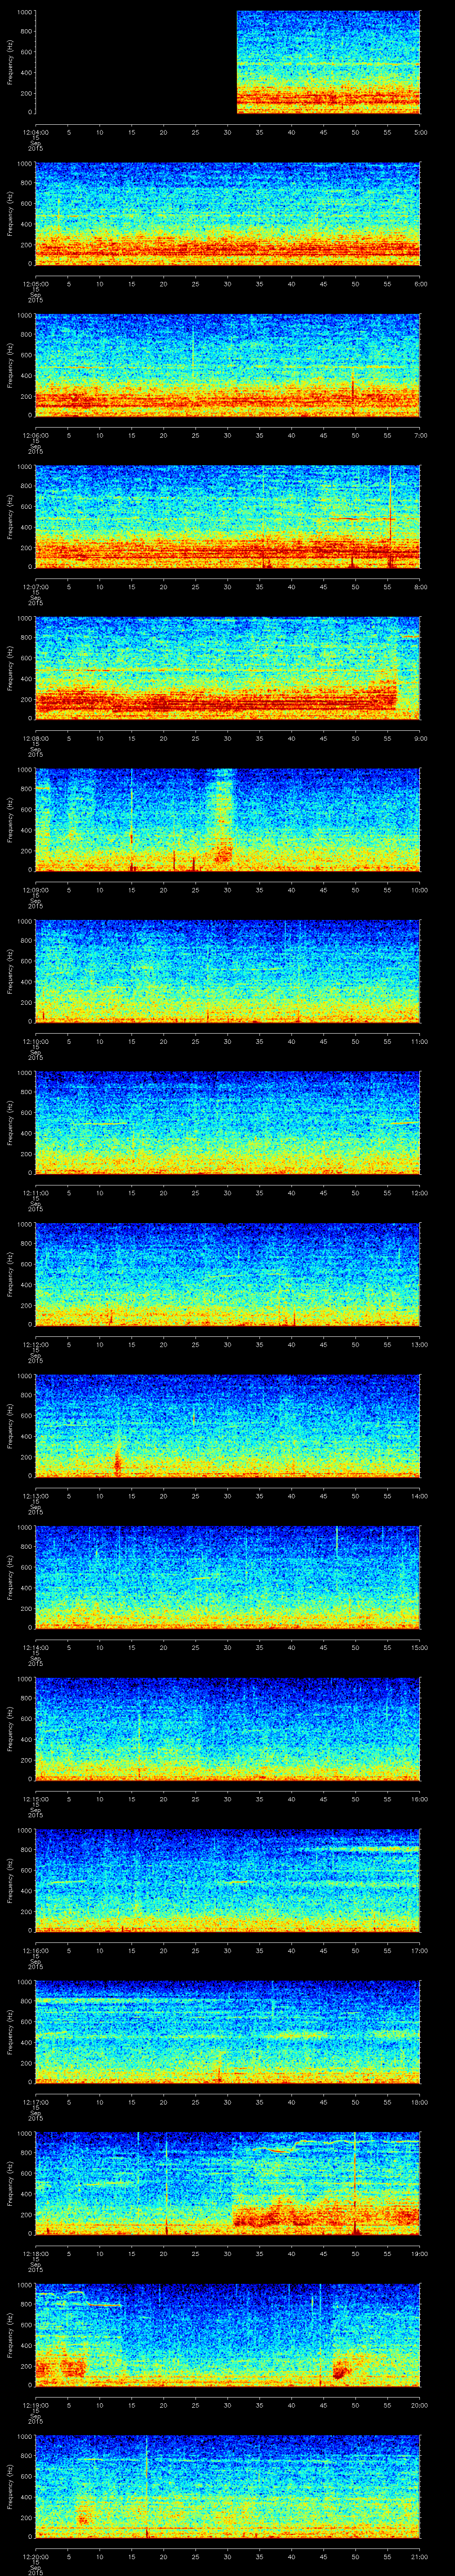455x2576 pixels.
Task: Select the 12:15:00 time axis label
Action: (35, 1799)
